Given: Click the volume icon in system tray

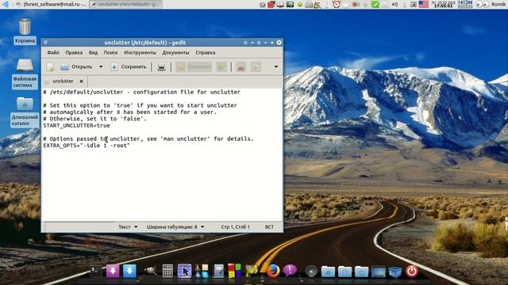Looking at the screenshot, I should click(394, 5).
